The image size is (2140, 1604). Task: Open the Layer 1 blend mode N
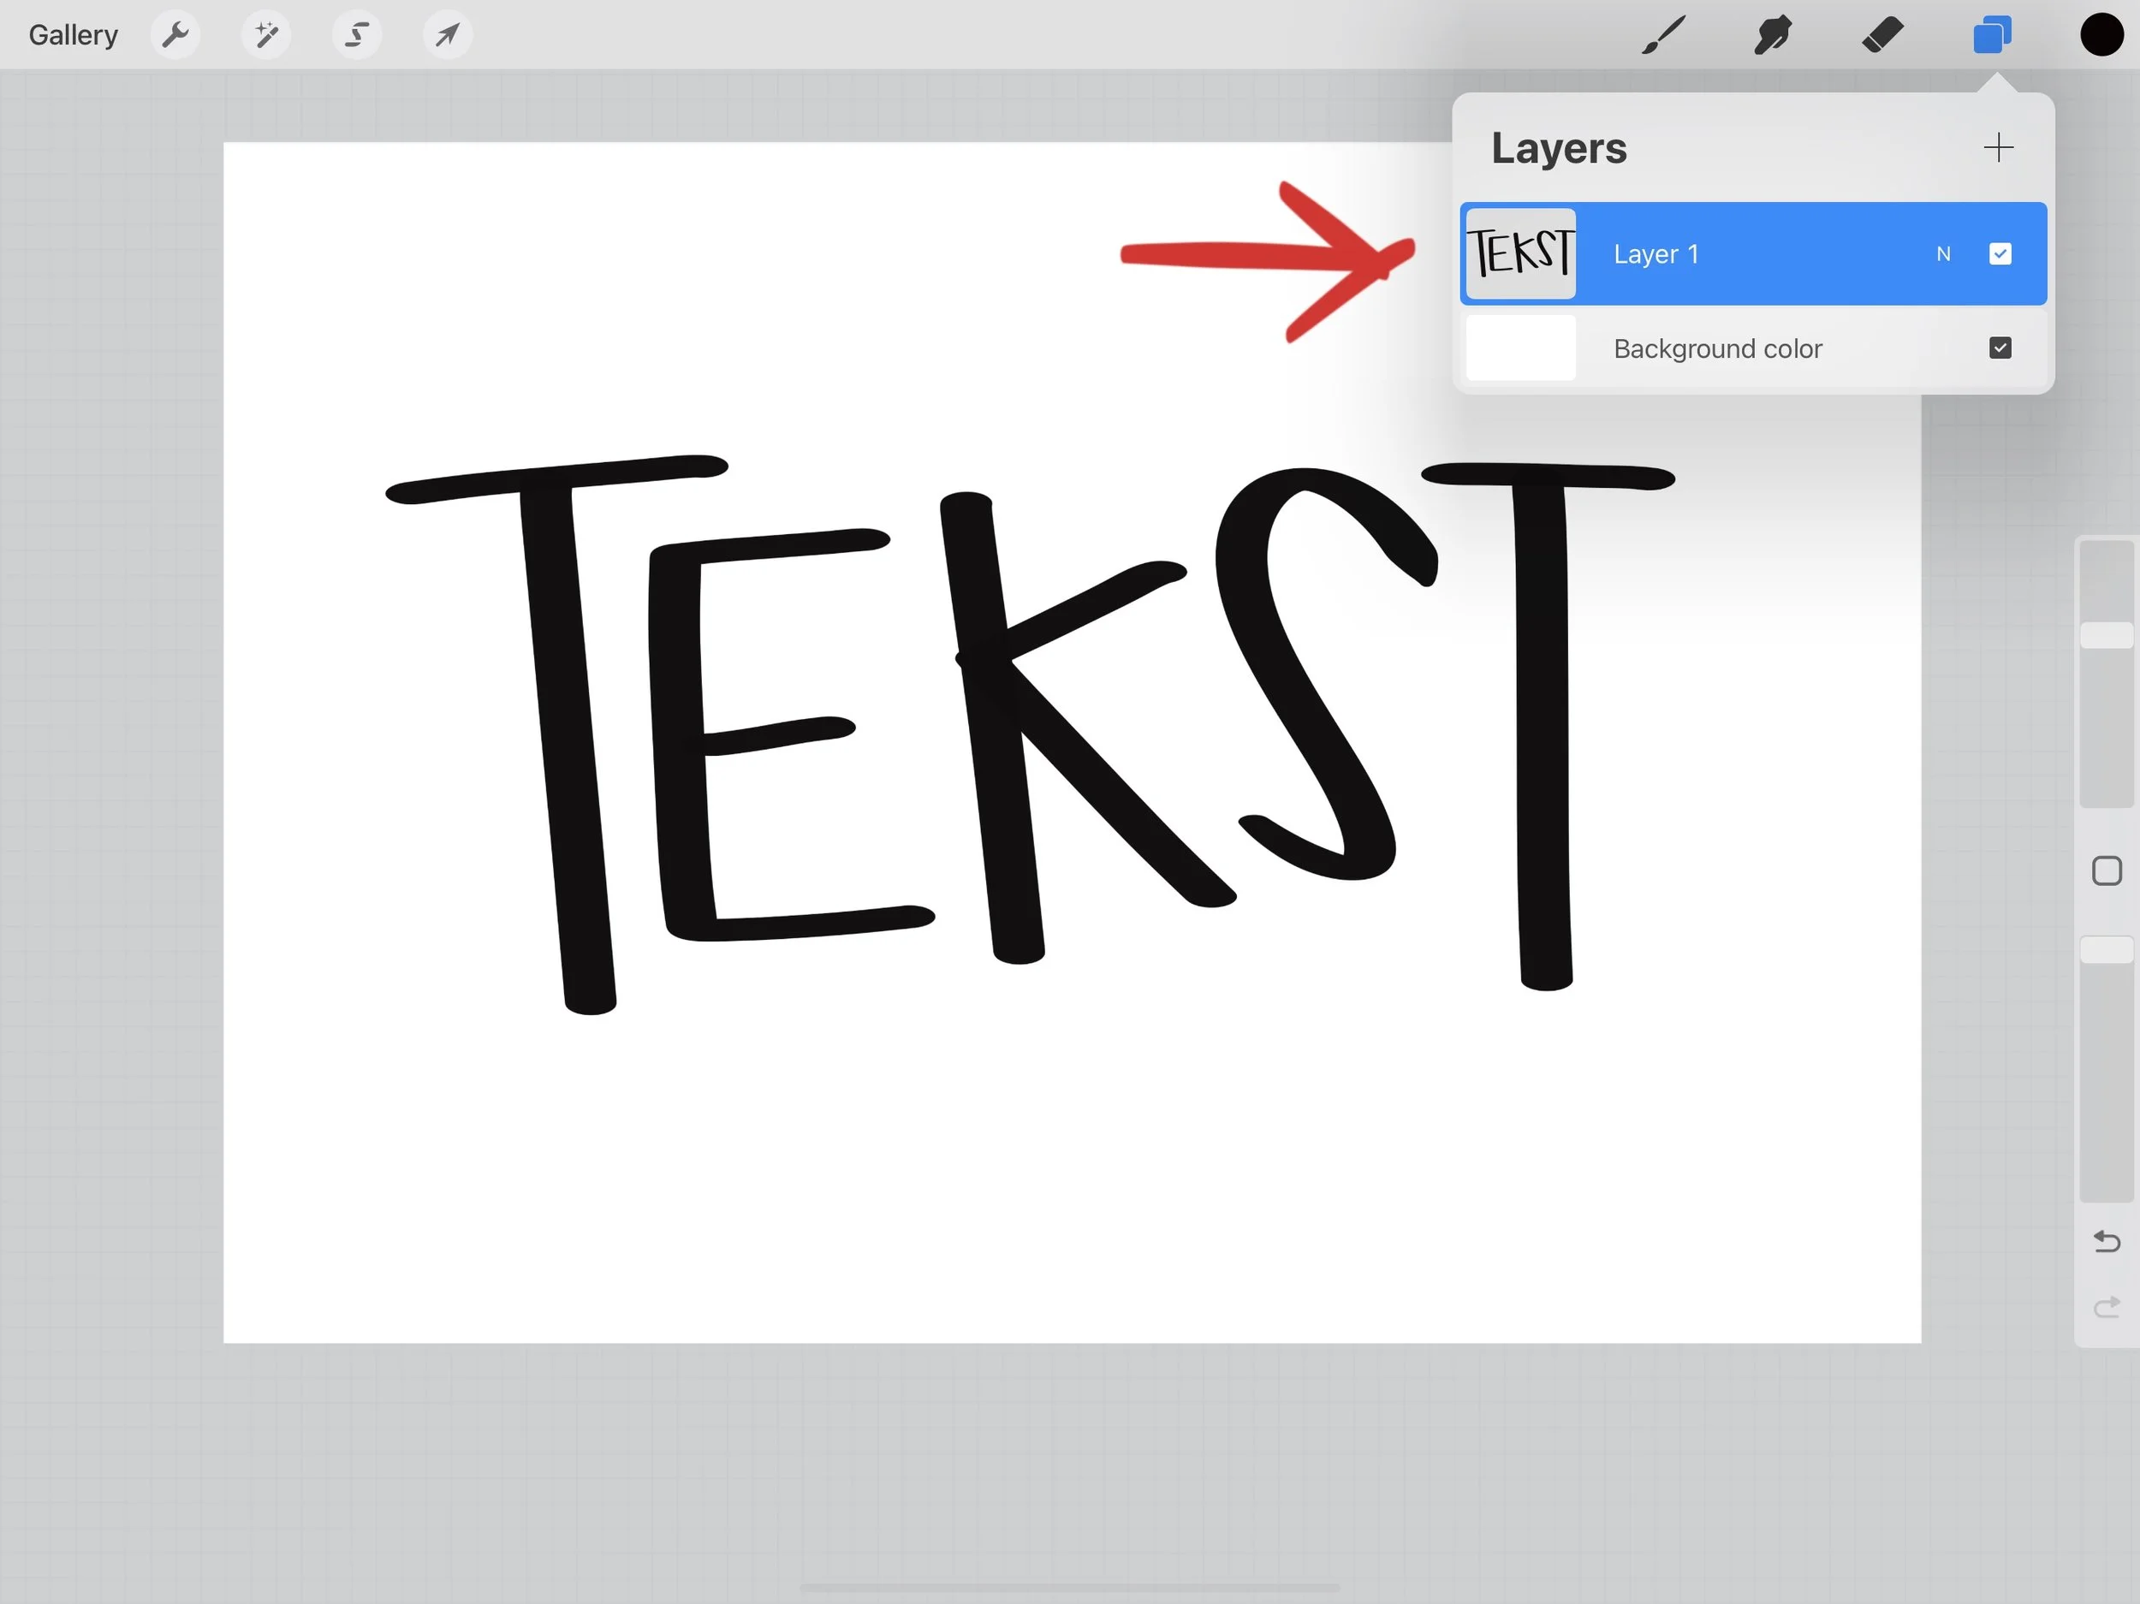(1942, 254)
